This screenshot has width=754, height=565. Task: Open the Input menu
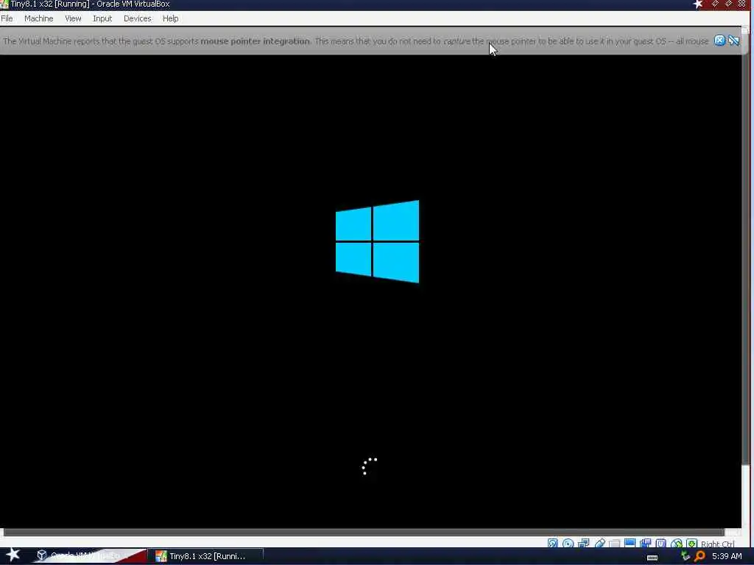click(x=102, y=18)
